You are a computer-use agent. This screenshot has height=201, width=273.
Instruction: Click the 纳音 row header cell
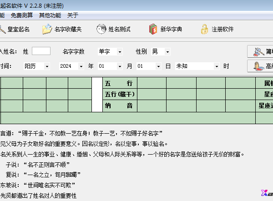[x=120, y=106]
